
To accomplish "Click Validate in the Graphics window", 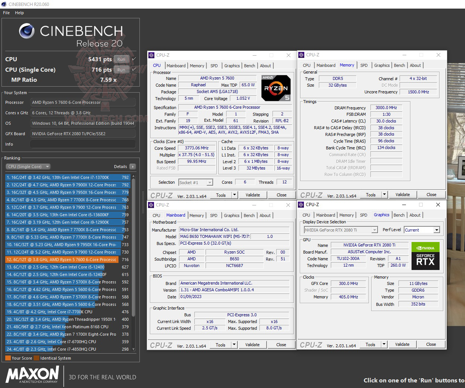I will point(402,344).
